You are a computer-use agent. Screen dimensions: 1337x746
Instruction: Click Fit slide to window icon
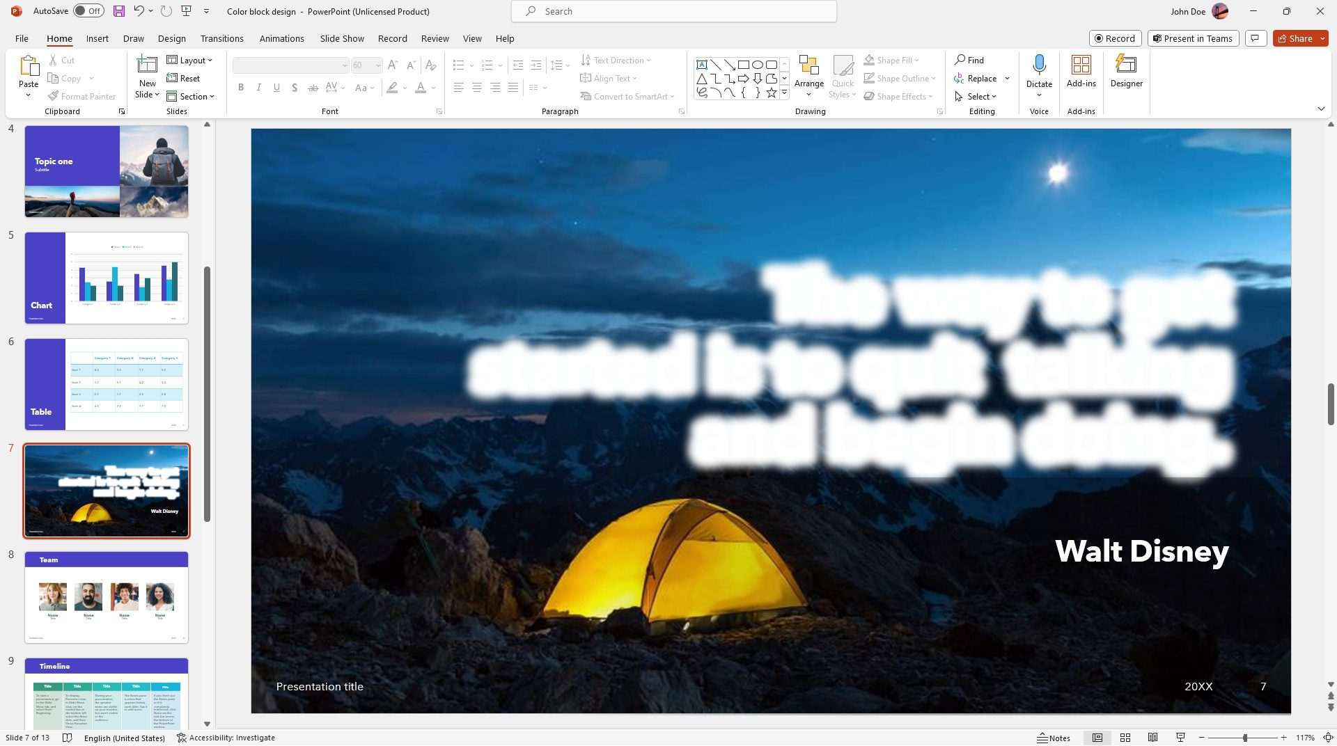click(x=1328, y=738)
